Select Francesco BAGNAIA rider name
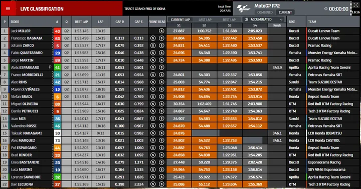Image resolution: width=361 pixels, height=189 pixels. (x=27, y=38)
